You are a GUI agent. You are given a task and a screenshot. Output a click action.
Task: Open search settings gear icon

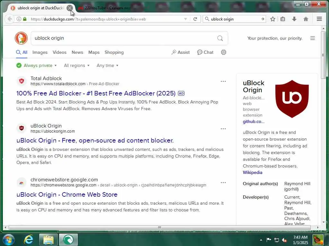224,52
